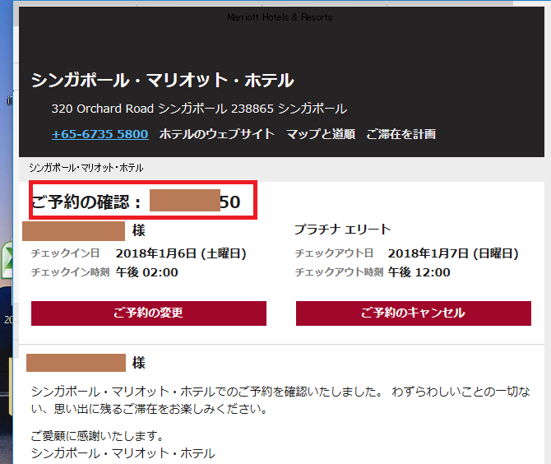Screen dimensions: 551x464
Task: Select the check-out date 2018年1月7日 (日曜日)
Action: (x=453, y=253)
